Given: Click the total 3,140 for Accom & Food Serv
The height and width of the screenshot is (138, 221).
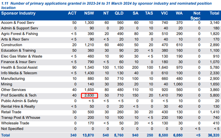Looking at the screenshot, I should [x=214, y=23].
